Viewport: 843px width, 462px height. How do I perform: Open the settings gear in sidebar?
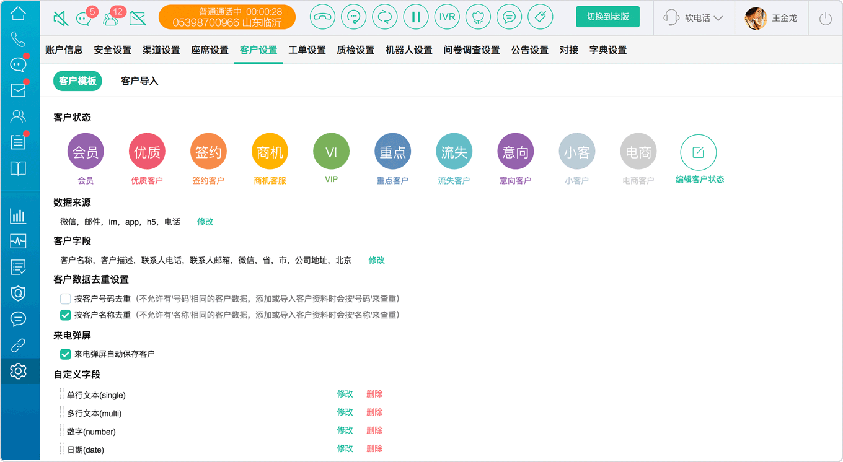(19, 371)
